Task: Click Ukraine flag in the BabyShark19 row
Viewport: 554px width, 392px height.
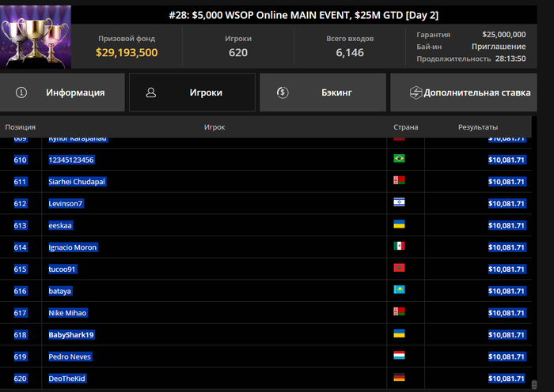Action: point(399,334)
